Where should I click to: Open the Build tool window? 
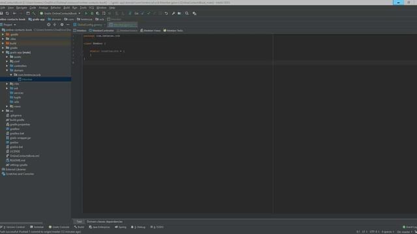pos(79,227)
